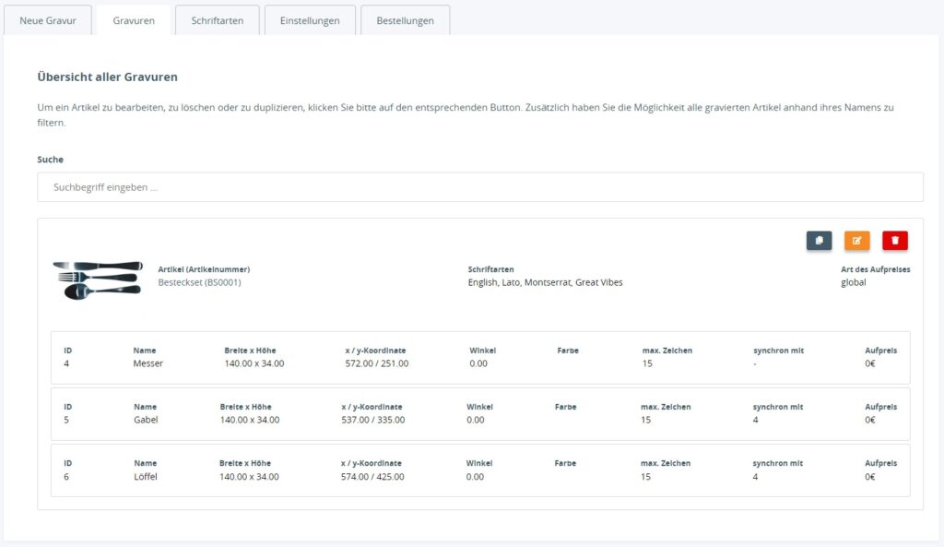The height and width of the screenshot is (547, 944).
Task: Click the Gabel coordinates 537.00 / 335.00
Action: [372, 420]
